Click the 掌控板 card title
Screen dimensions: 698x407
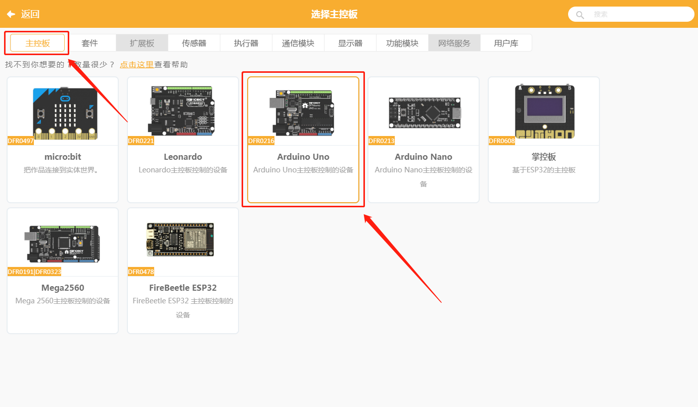click(x=544, y=157)
